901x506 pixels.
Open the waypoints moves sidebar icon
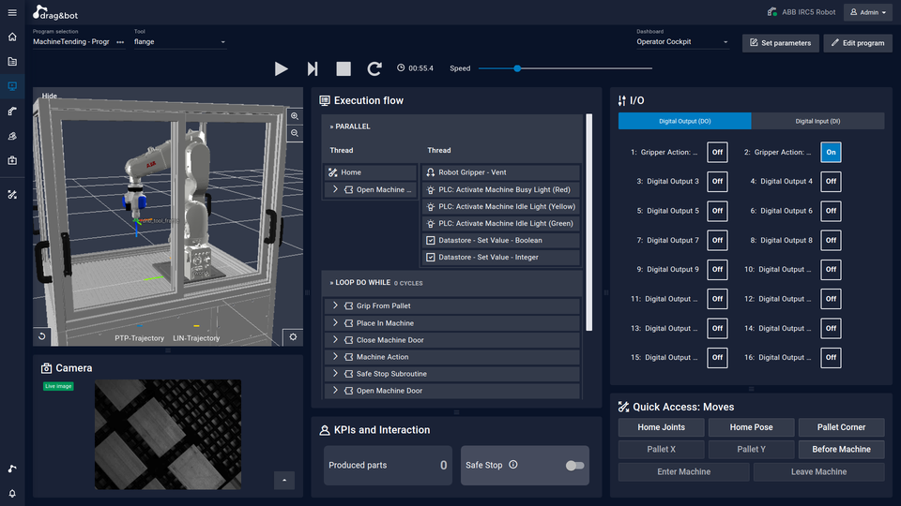12,195
